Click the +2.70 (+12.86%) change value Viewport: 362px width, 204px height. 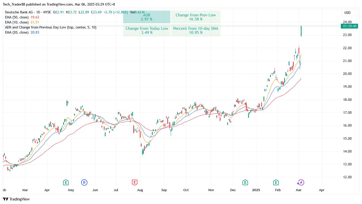[x=116, y=12]
